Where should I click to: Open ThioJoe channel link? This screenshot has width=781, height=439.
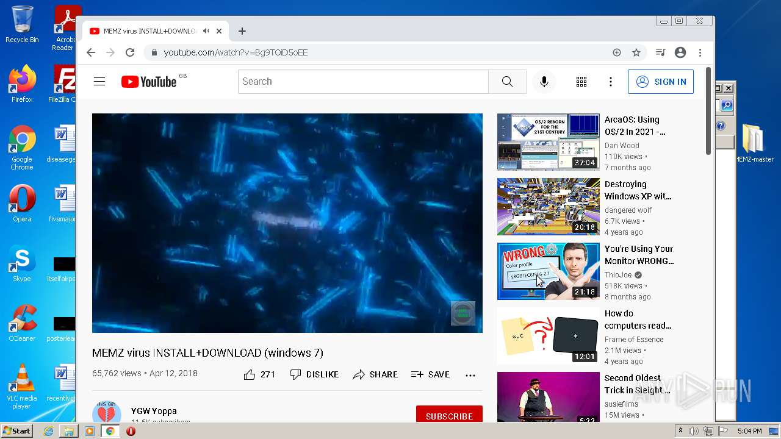coord(618,275)
